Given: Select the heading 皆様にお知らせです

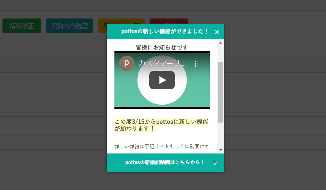Looking at the screenshot, I should [162, 47].
